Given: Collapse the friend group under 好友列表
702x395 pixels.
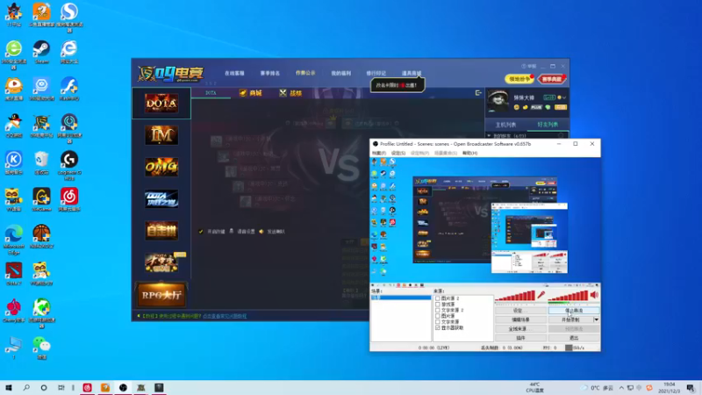Looking at the screenshot, I should point(490,135).
